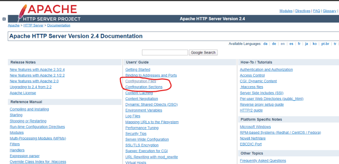Viewport: 339px width, 164px height.
Task: Open Authentication and Authorization
Action: [x=266, y=69]
